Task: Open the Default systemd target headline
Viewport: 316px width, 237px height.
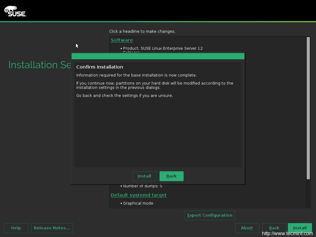Action: [139, 195]
